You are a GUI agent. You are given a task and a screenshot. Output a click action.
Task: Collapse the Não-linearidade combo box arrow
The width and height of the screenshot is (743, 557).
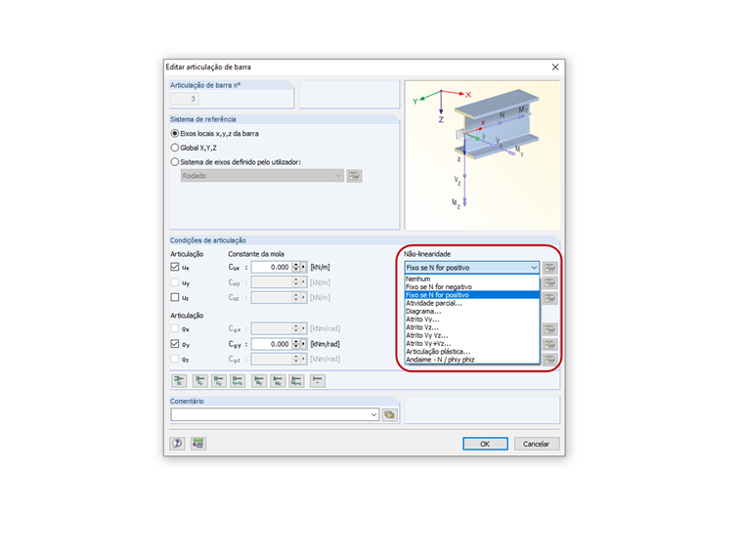point(534,268)
